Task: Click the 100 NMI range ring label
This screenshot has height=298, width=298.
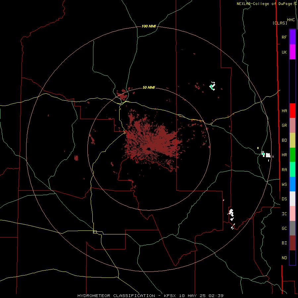Action: [x=149, y=26]
